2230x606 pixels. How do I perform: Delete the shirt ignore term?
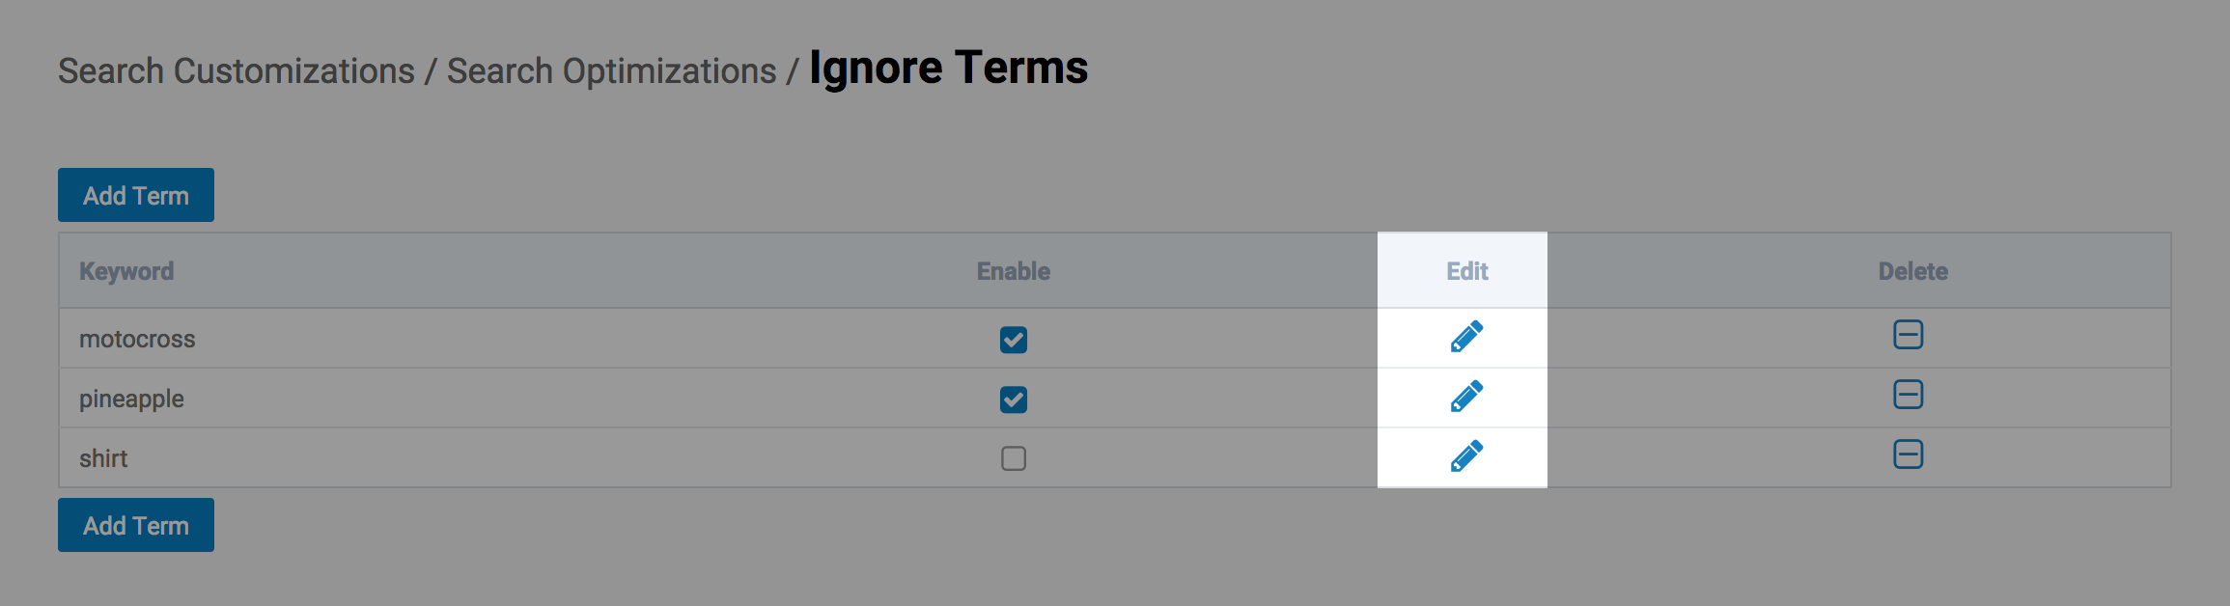(x=1908, y=454)
